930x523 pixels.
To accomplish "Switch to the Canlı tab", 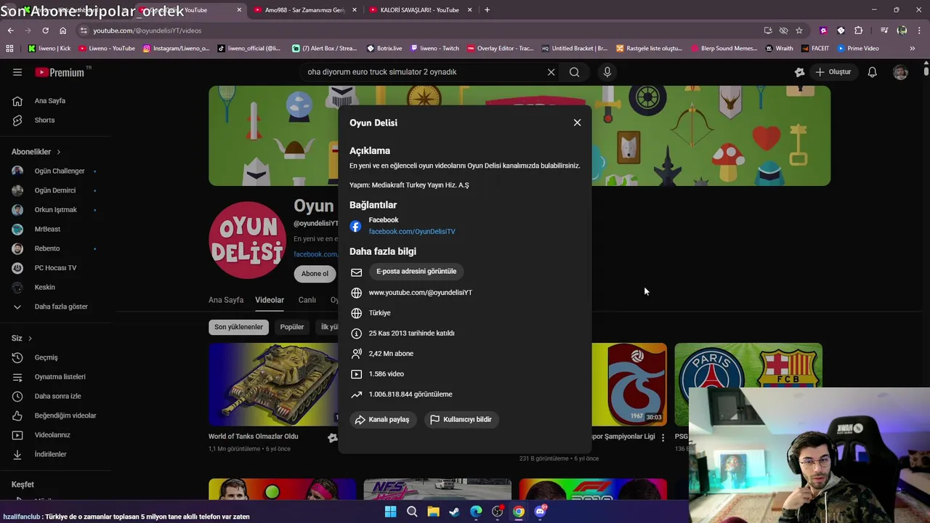I will 307,300.
